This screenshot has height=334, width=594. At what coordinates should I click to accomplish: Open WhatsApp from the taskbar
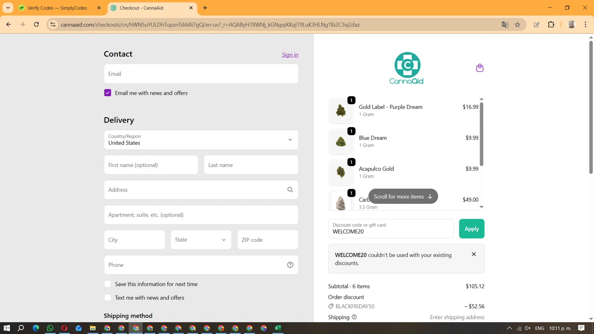click(50, 328)
